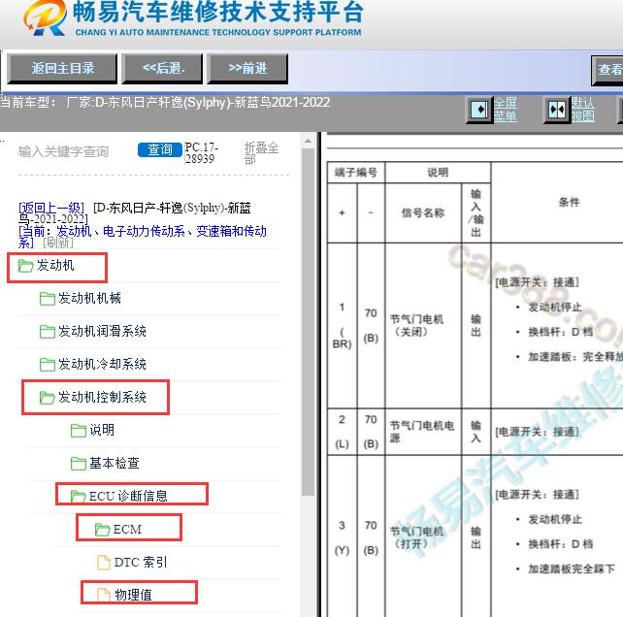Image resolution: width=623 pixels, height=617 pixels.
Task: Collapse the 发动机控制系统 folder icon
Action: click(48, 398)
